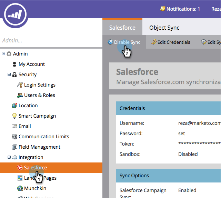221x198 pixels.
Task: Click the Marketo logo icon
Action: click(x=15, y=14)
